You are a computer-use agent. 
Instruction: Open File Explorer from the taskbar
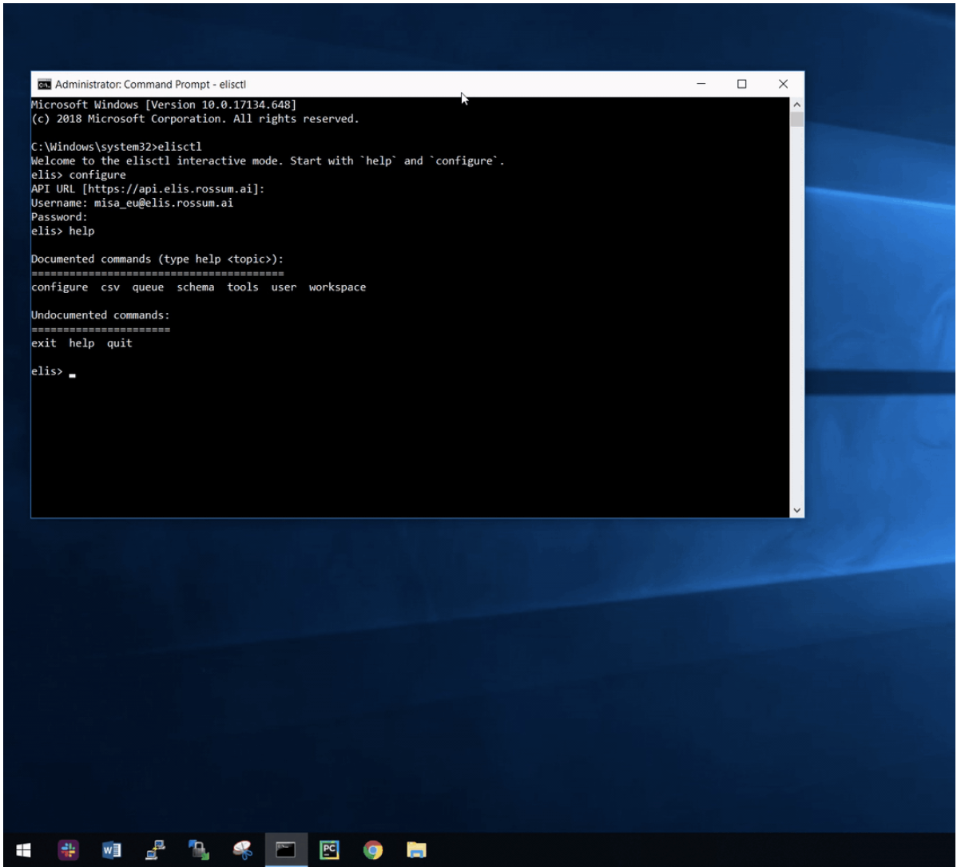415,850
